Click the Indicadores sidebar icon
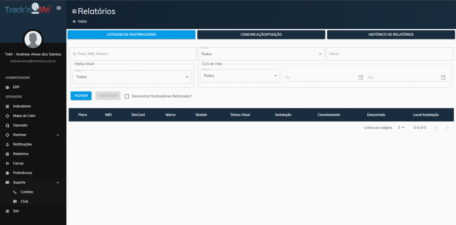The height and width of the screenshot is (225, 456). click(x=8, y=106)
